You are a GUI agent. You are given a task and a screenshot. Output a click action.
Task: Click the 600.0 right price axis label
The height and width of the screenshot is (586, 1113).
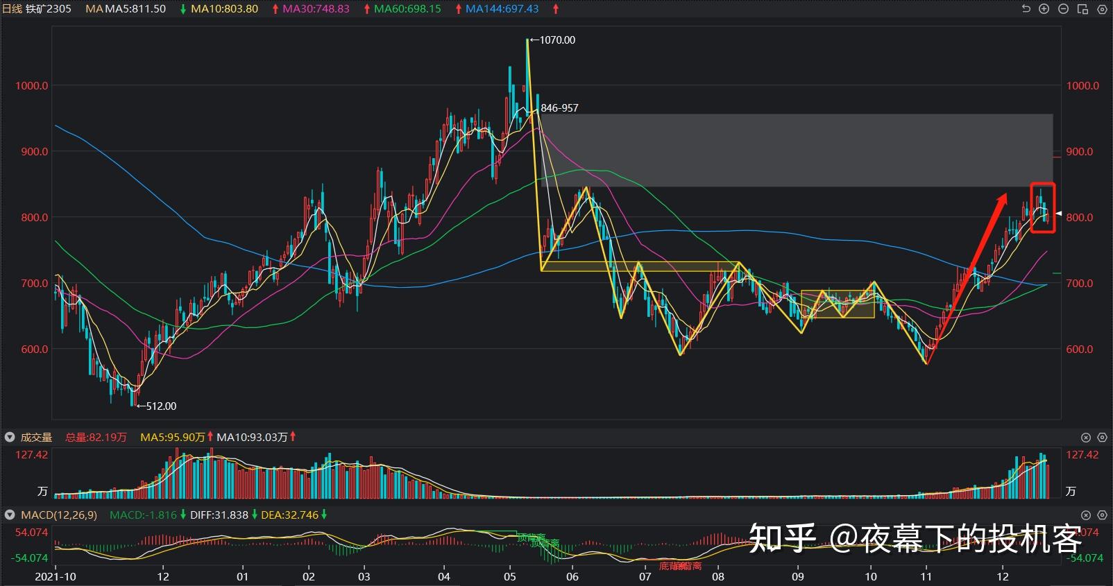coord(1080,350)
